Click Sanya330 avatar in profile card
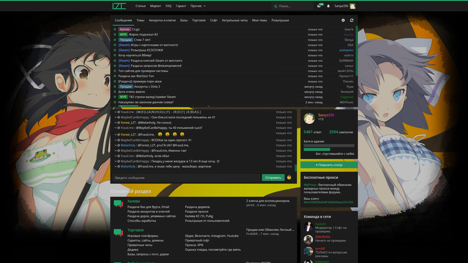 point(309,118)
